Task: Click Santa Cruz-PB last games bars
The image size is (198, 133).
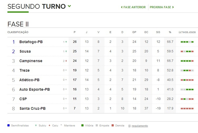Action: (x=187, y=108)
